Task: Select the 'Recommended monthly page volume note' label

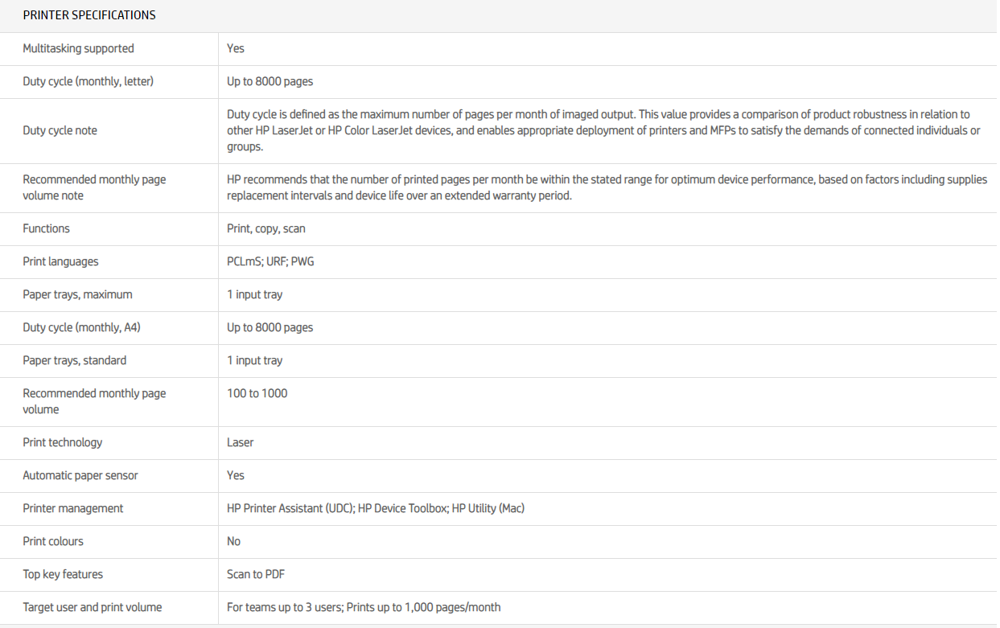Action: [94, 187]
